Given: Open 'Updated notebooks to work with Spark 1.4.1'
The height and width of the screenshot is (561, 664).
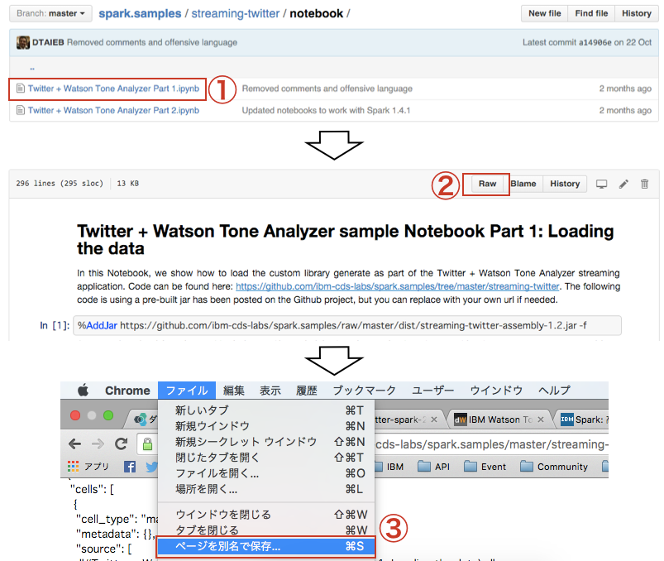Looking at the screenshot, I should pos(326,111).
